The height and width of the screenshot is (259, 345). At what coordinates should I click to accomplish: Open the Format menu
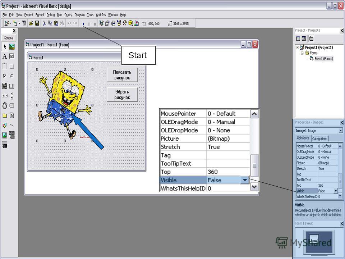coord(40,15)
